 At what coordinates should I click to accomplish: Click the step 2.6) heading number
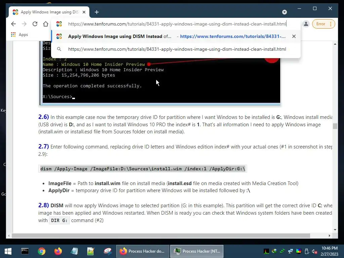point(43,117)
